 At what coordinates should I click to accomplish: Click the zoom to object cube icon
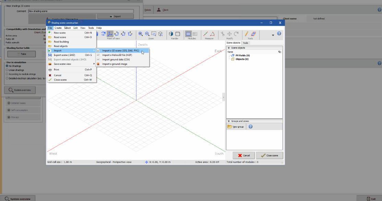coord(160,34)
